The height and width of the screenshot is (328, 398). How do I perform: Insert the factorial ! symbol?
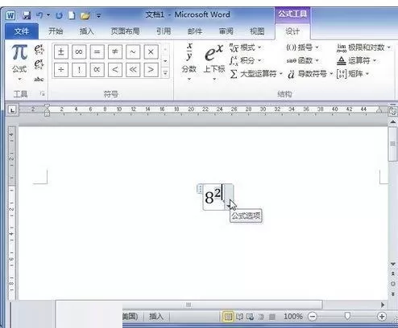(x=79, y=70)
